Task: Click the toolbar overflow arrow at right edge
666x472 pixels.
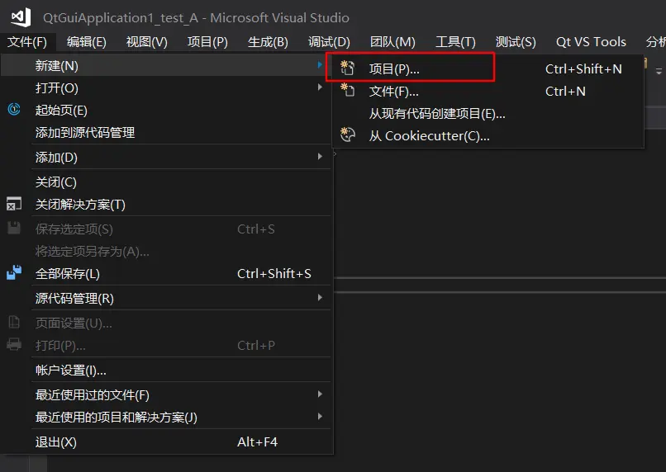Action: pyautogui.click(x=659, y=71)
